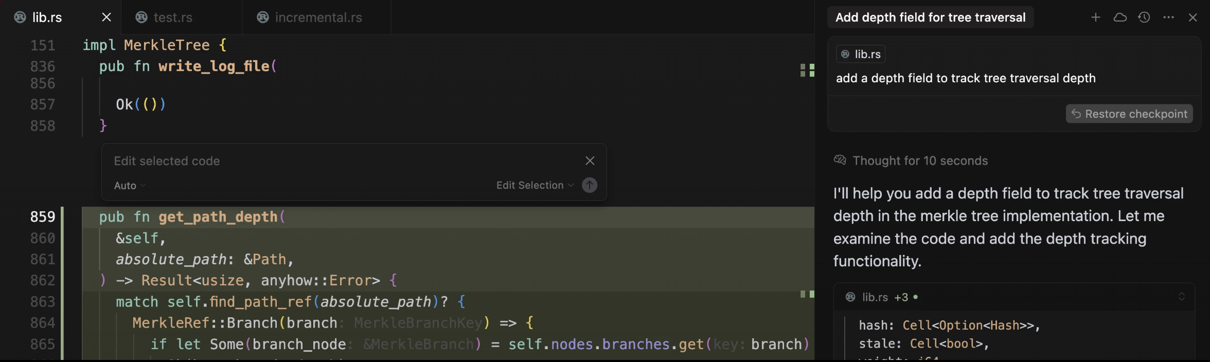The width and height of the screenshot is (1210, 362).
Task: Open the Edit Selection mode dropdown
Action: pos(535,185)
